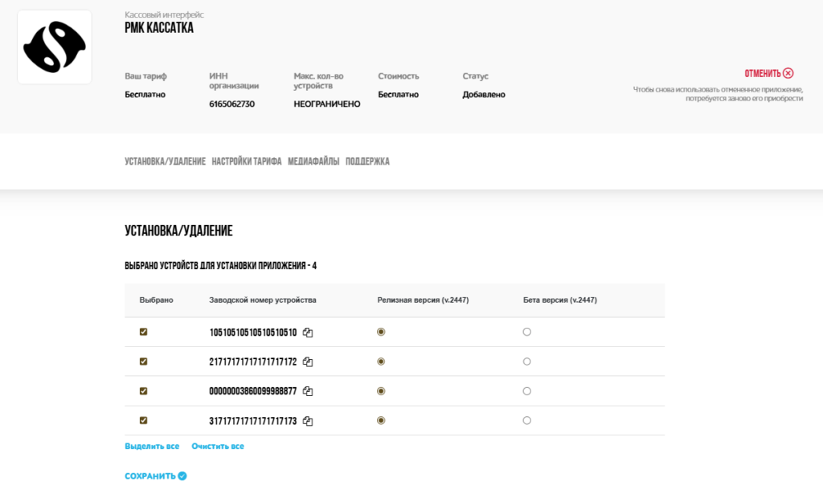Copy serial number 10510510510510510510
The image size is (823, 490).
[x=308, y=333]
